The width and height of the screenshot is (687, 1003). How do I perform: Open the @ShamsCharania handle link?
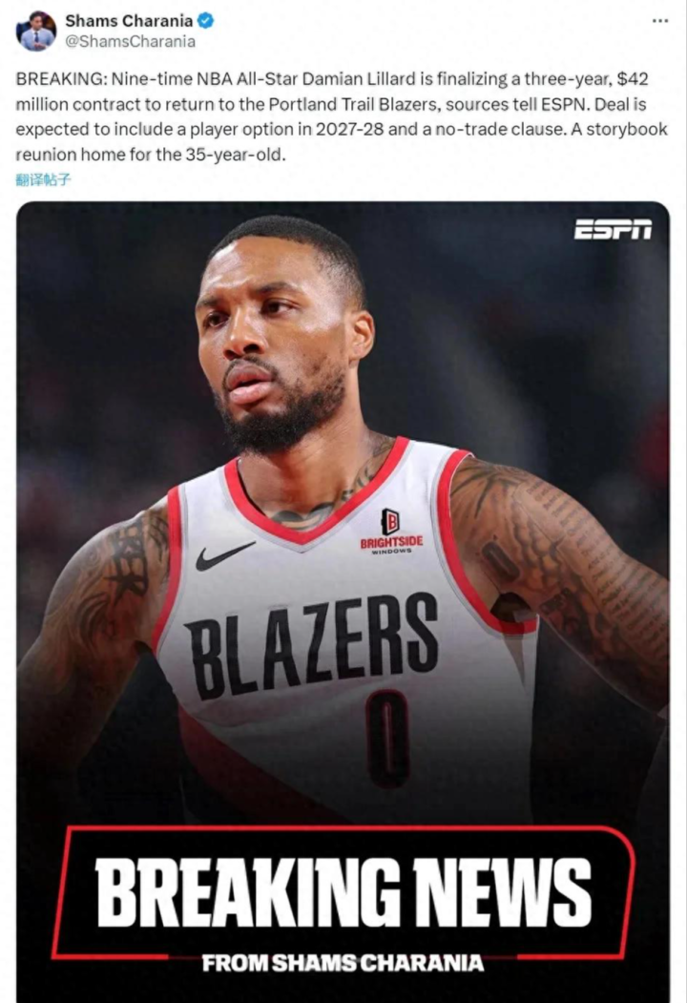click(x=130, y=42)
